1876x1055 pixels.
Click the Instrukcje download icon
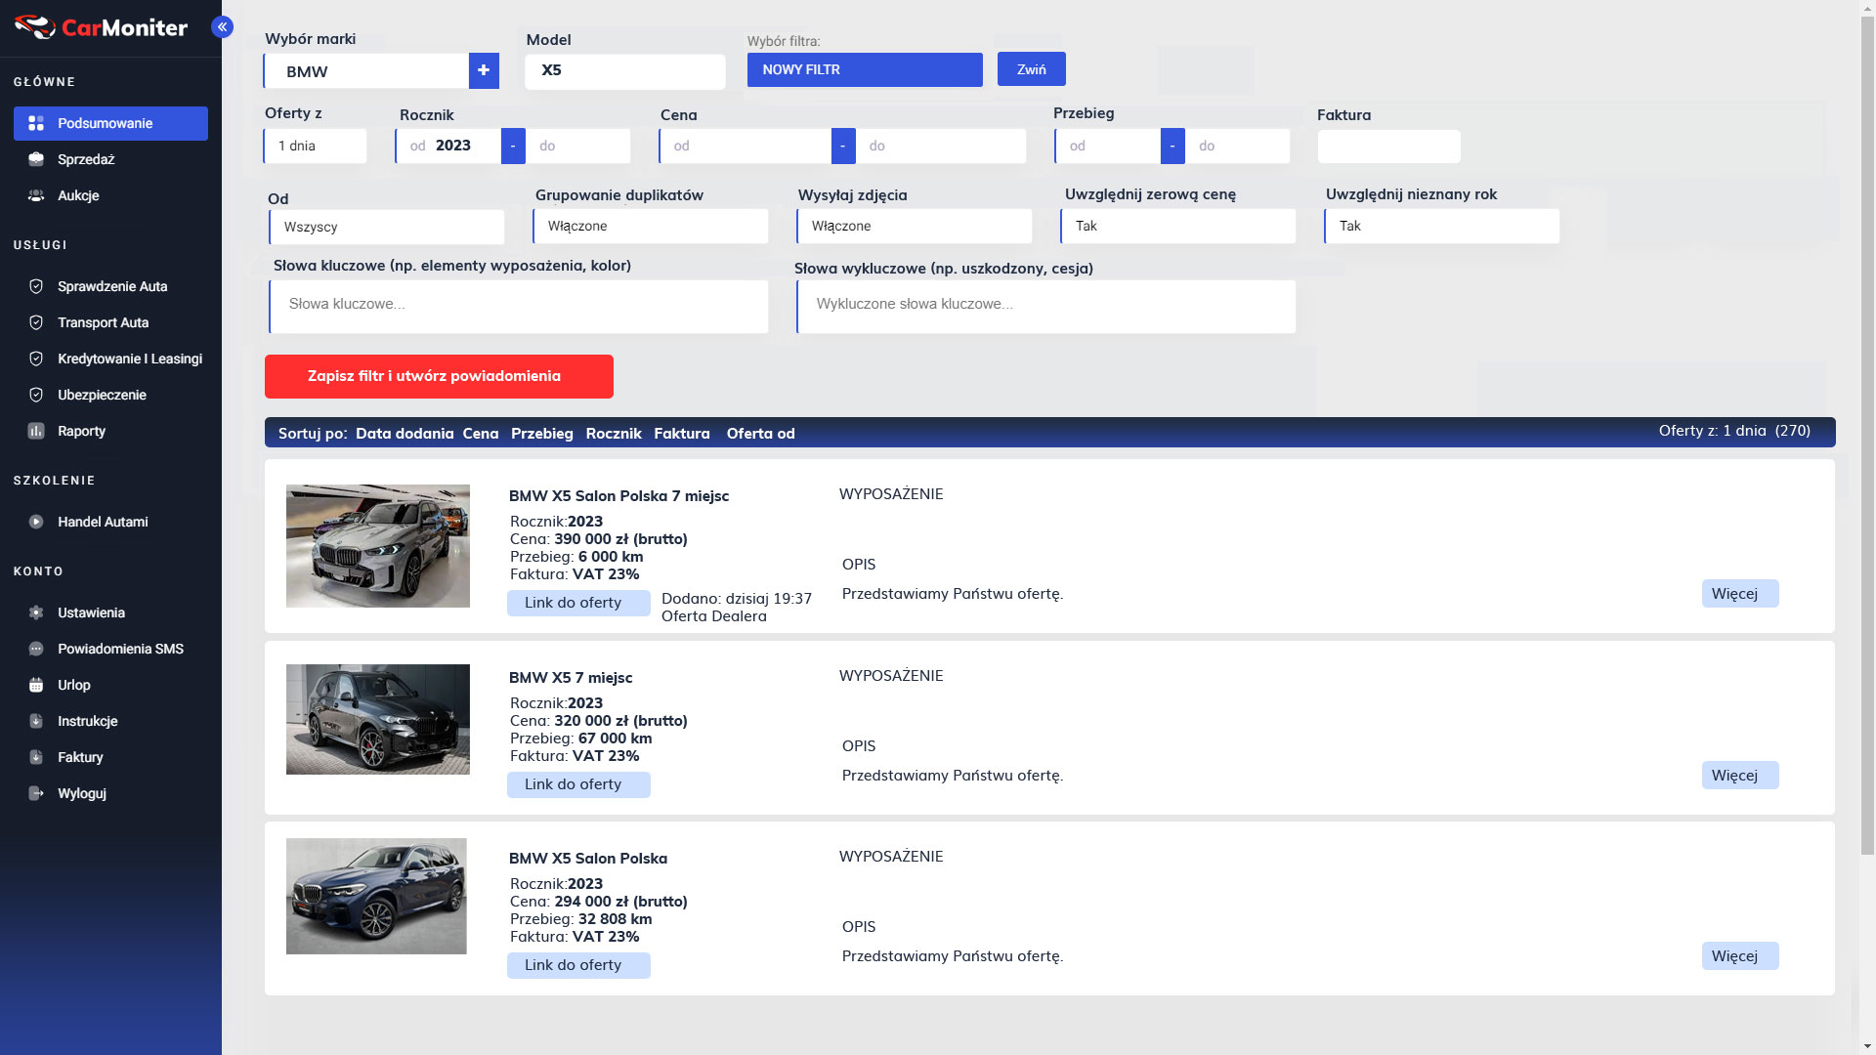36,721
